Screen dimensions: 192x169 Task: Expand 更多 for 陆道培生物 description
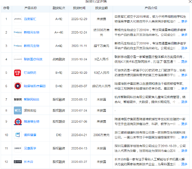184,124
